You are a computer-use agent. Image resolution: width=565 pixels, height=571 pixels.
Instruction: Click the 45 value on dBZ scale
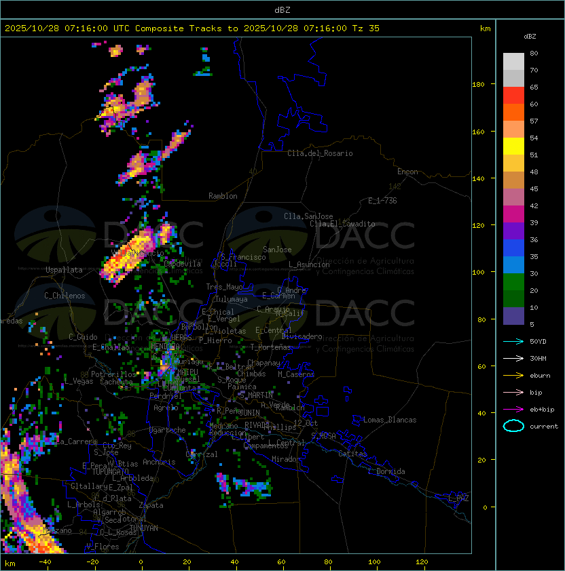click(x=534, y=189)
